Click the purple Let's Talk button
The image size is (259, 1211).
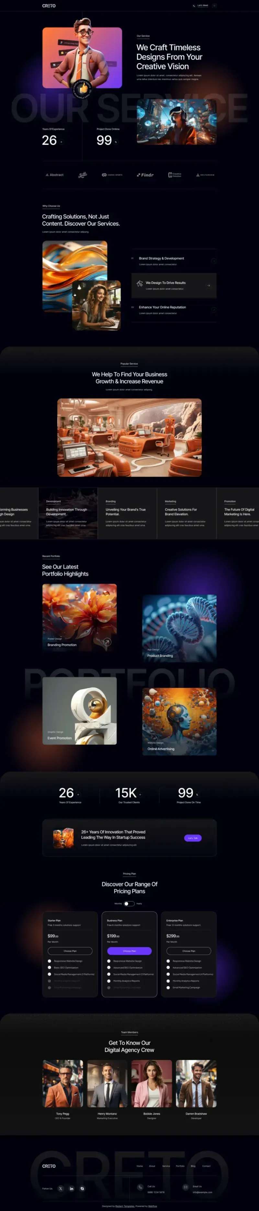pos(193,838)
